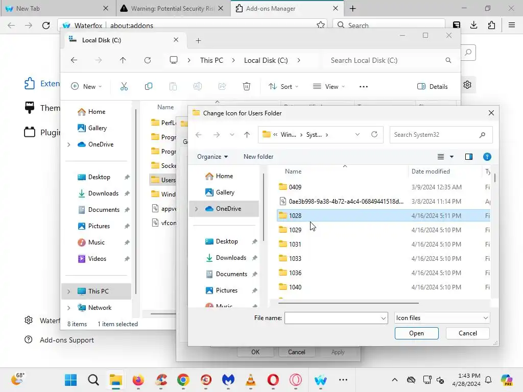Open the Waterfox Downloads icon

click(473, 25)
